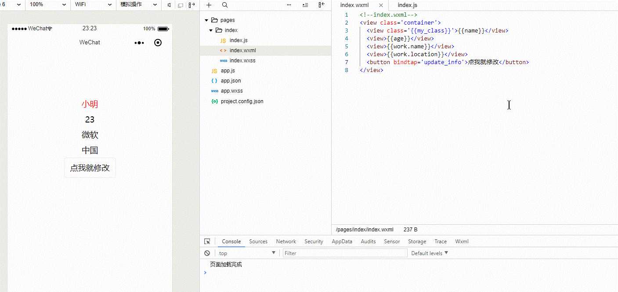Click the dock simulator panel icon
Image resolution: width=618 pixels, height=292 pixels.
coord(192,5)
